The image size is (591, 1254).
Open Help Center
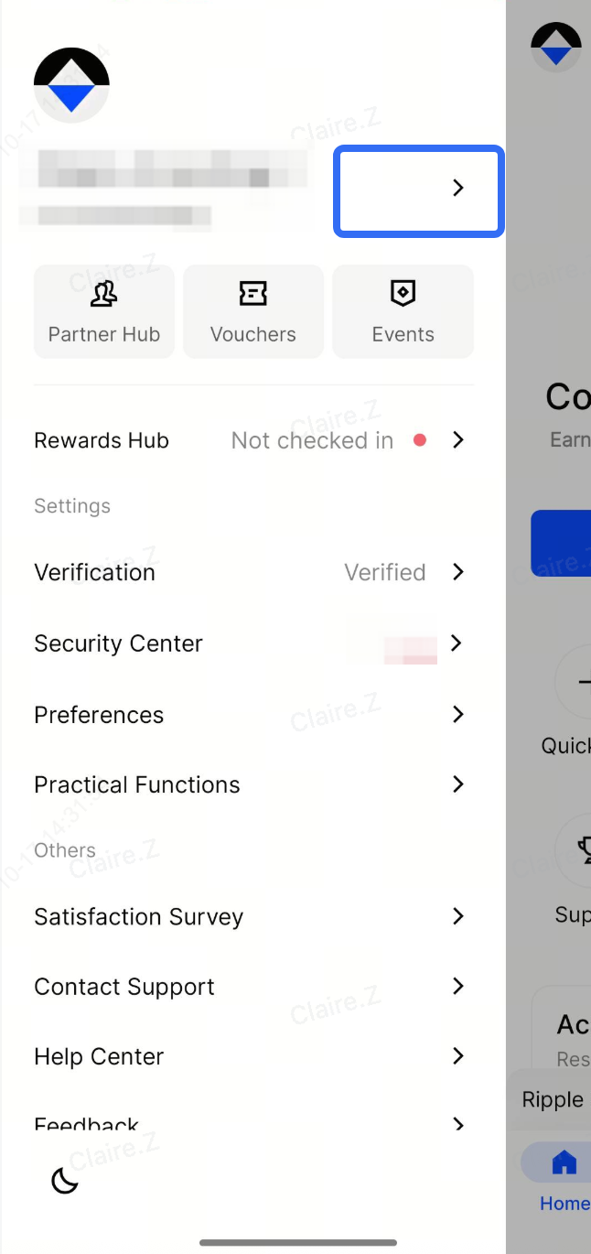coord(99,1056)
